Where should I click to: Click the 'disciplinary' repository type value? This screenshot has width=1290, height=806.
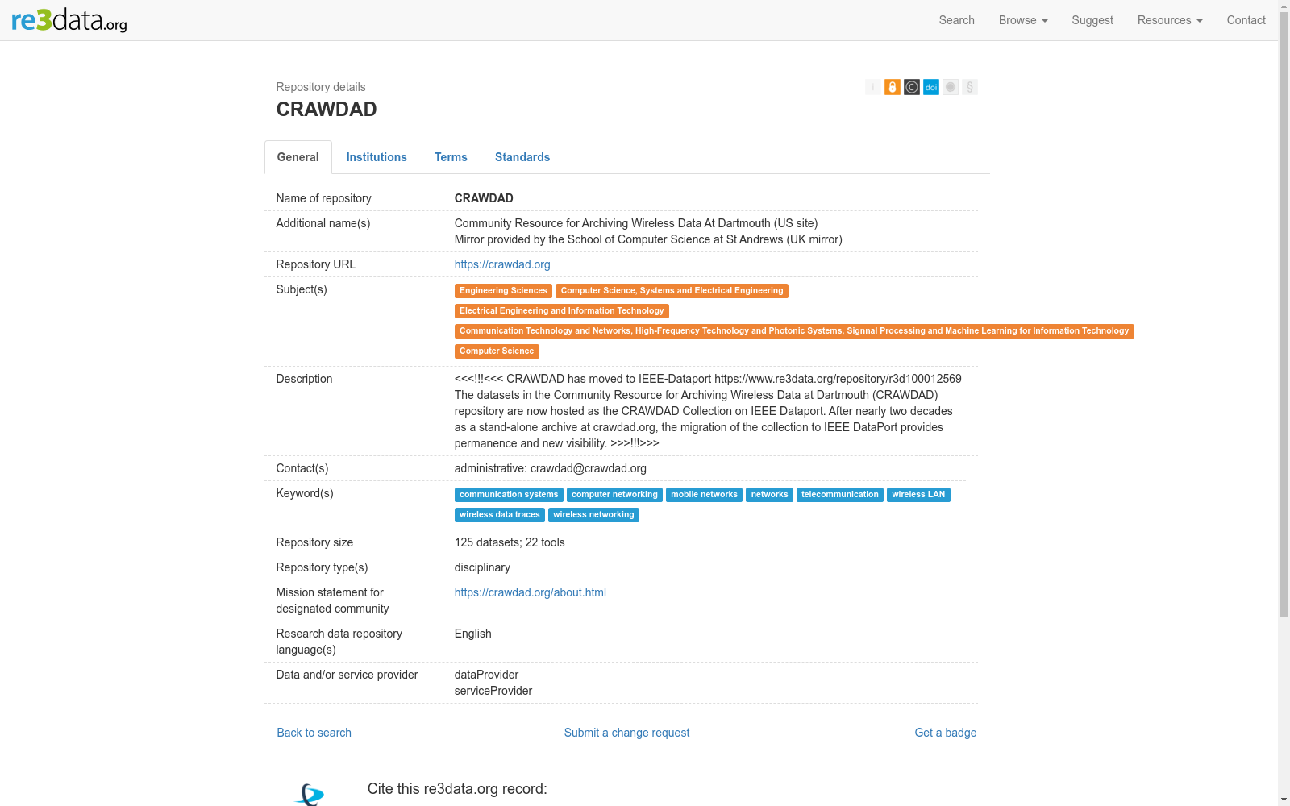482,567
